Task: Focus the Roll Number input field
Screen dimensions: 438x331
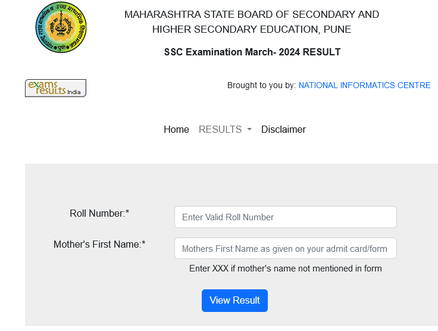Action: click(x=285, y=217)
